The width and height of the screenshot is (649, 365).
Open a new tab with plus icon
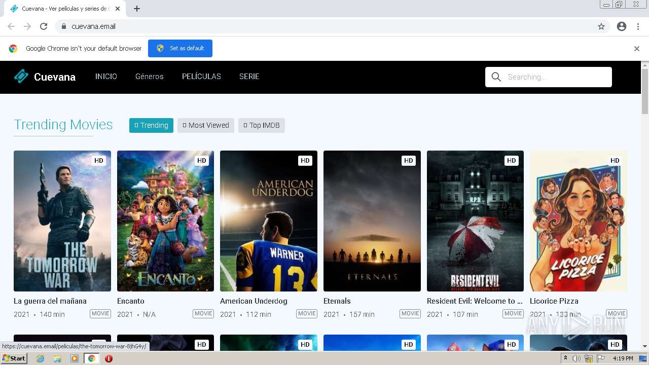click(x=137, y=9)
